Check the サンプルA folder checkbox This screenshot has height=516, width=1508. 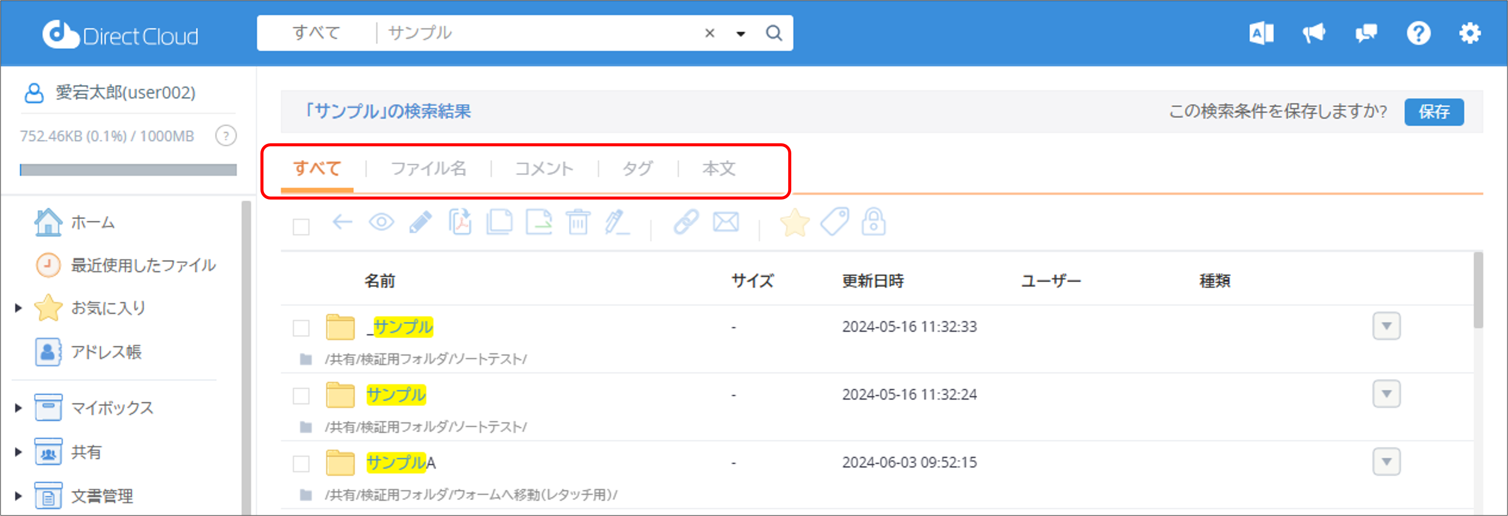pos(301,463)
